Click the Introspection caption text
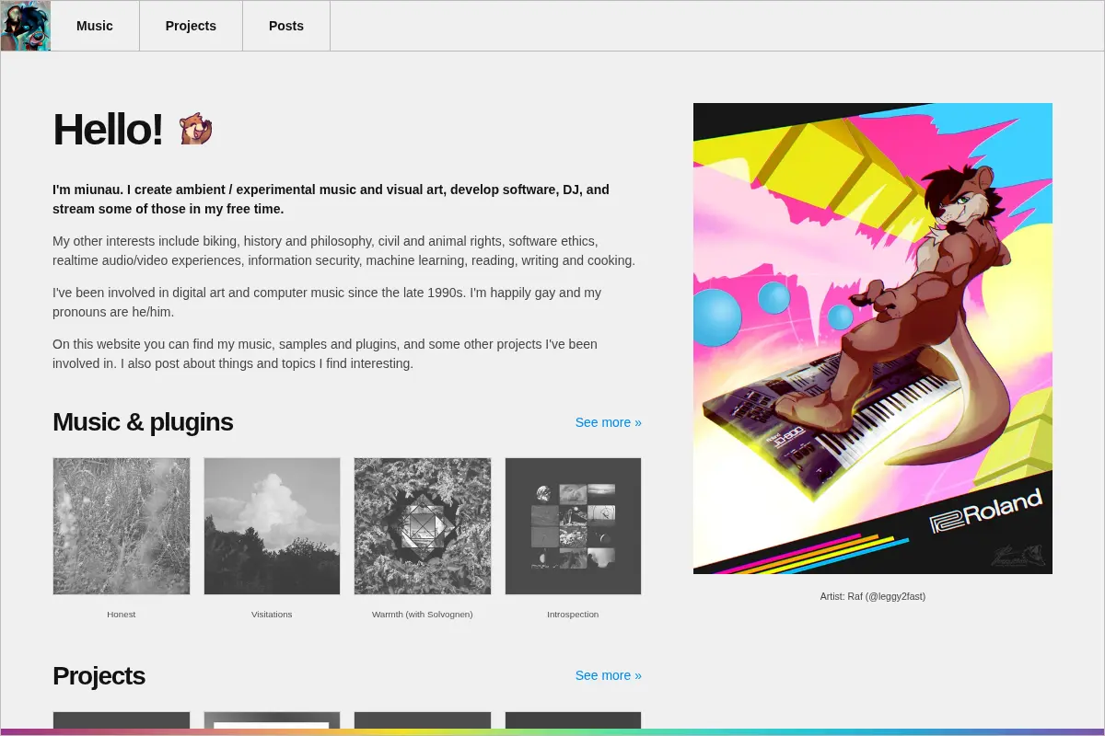The image size is (1105, 736). click(573, 614)
